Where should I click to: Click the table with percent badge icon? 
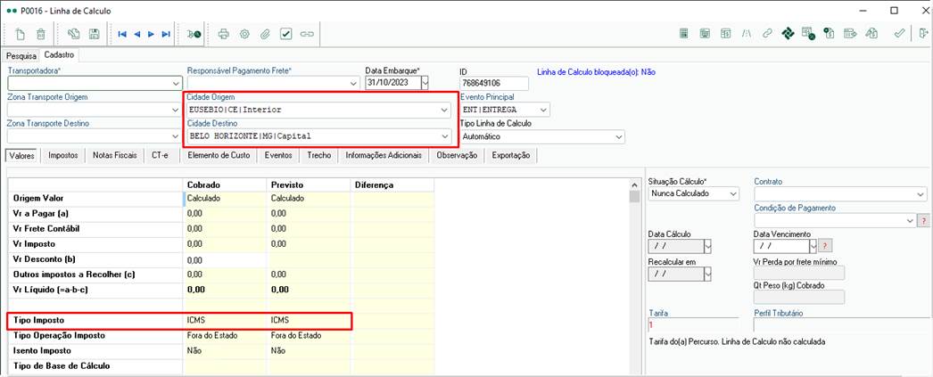click(x=808, y=34)
